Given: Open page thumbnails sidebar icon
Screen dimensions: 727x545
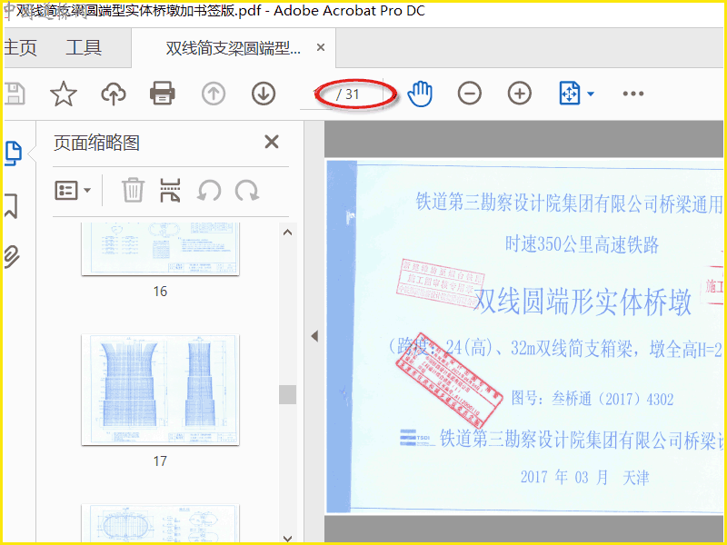Looking at the screenshot, I should pyautogui.click(x=14, y=154).
